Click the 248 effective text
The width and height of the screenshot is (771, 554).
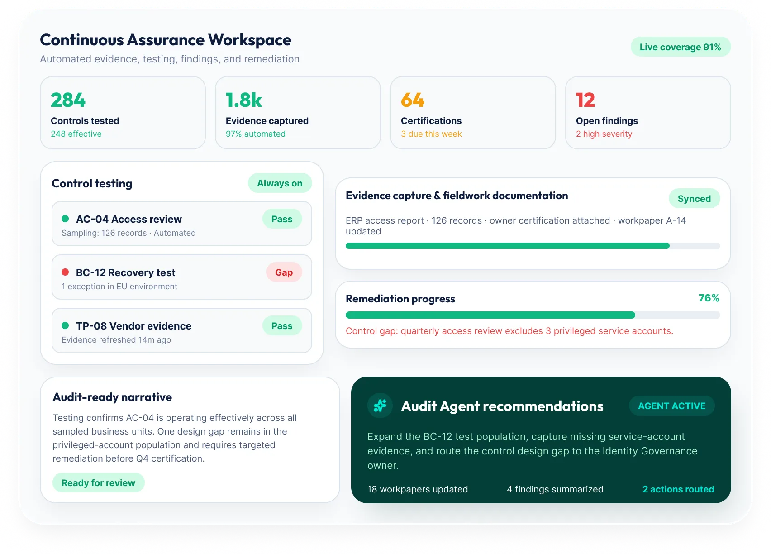point(76,134)
